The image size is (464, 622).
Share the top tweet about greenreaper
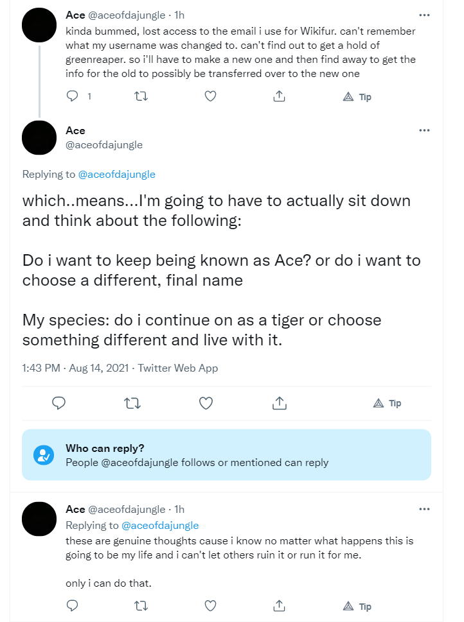280,96
